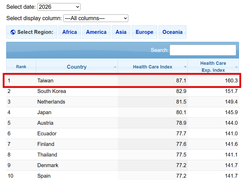Select the Taiwan row
Screen dimensions: 247x180
[x=45, y=81]
